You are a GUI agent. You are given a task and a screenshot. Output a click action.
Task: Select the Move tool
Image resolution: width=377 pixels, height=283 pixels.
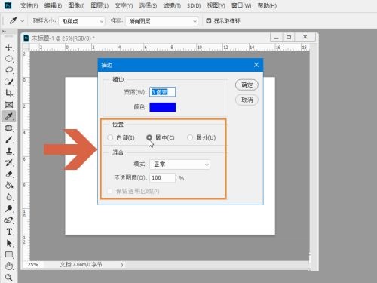tap(9, 48)
